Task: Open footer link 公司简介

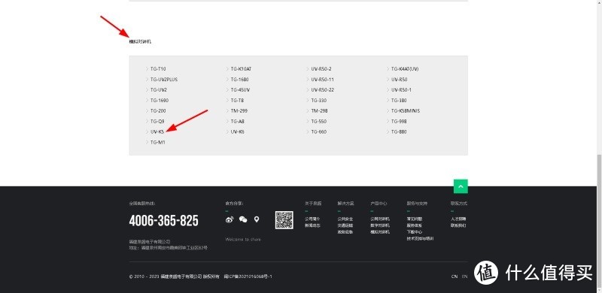Action: click(x=312, y=219)
